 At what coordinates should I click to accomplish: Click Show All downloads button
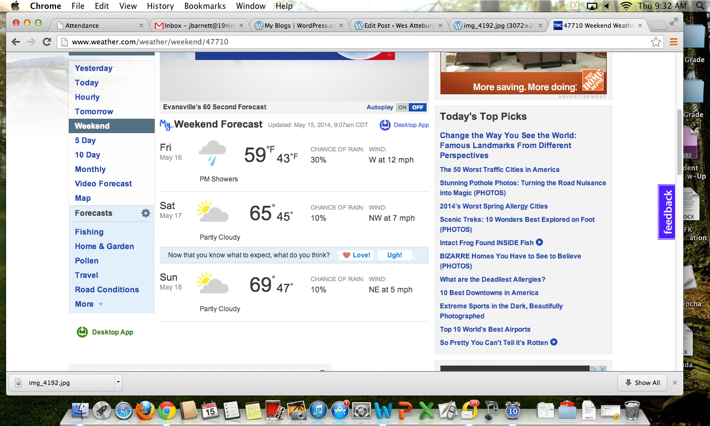click(642, 383)
